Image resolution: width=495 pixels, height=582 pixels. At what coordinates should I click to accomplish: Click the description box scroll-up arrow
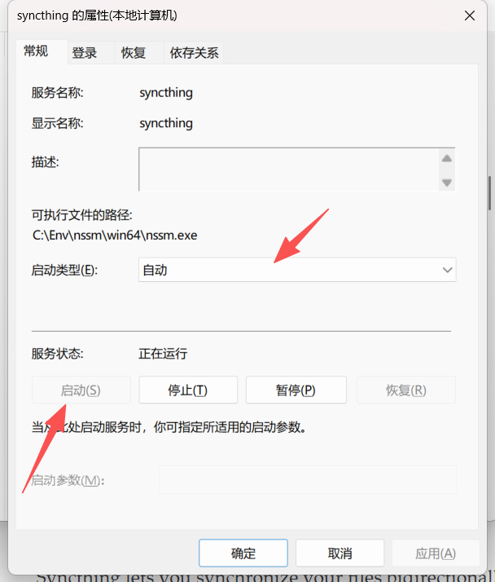coord(446,159)
